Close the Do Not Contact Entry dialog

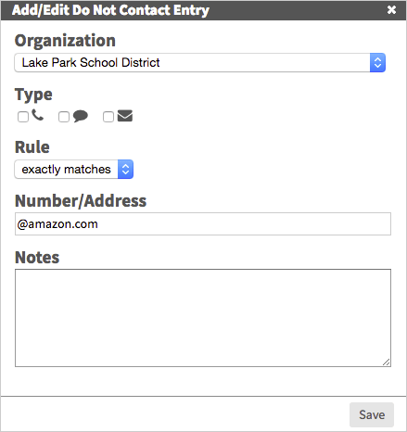pos(391,10)
